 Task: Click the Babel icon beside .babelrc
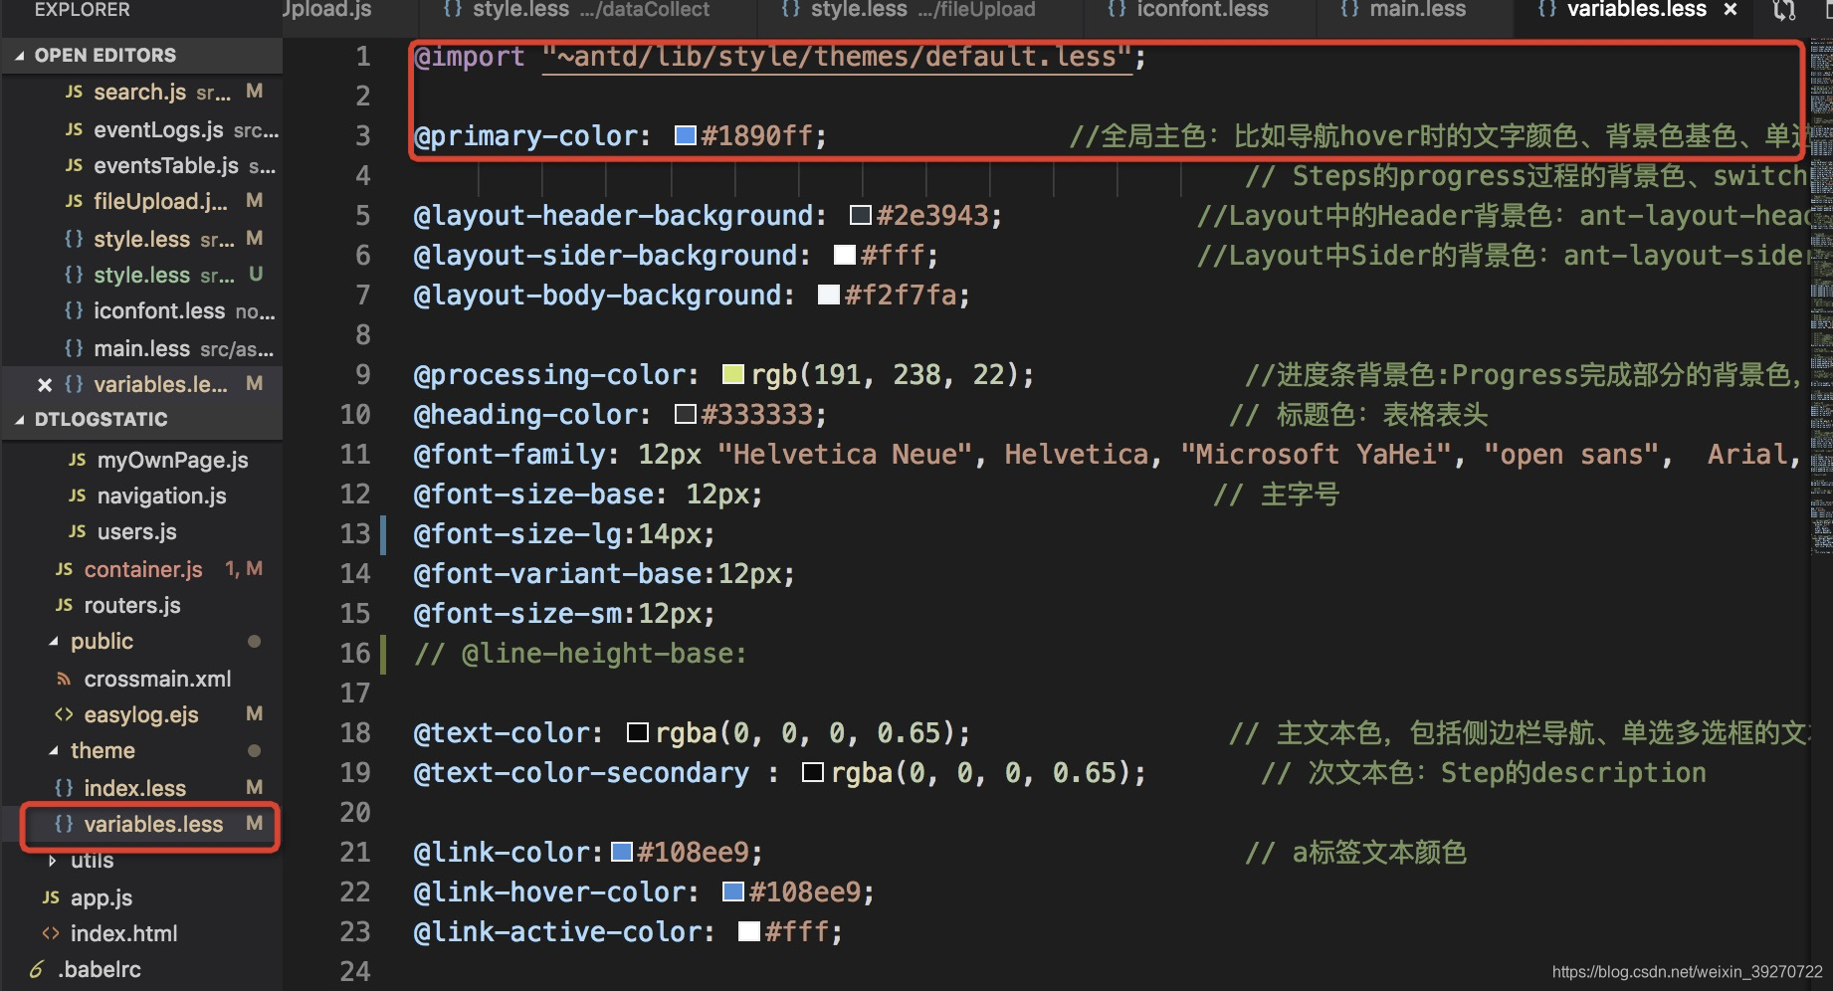click(37, 970)
